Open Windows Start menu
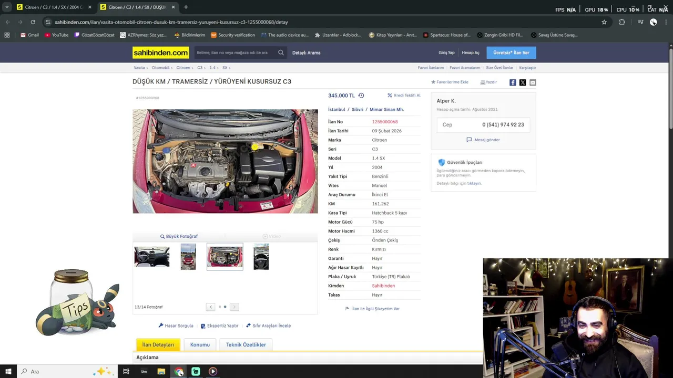Image resolution: width=673 pixels, height=378 pixels. coord(8,372)
